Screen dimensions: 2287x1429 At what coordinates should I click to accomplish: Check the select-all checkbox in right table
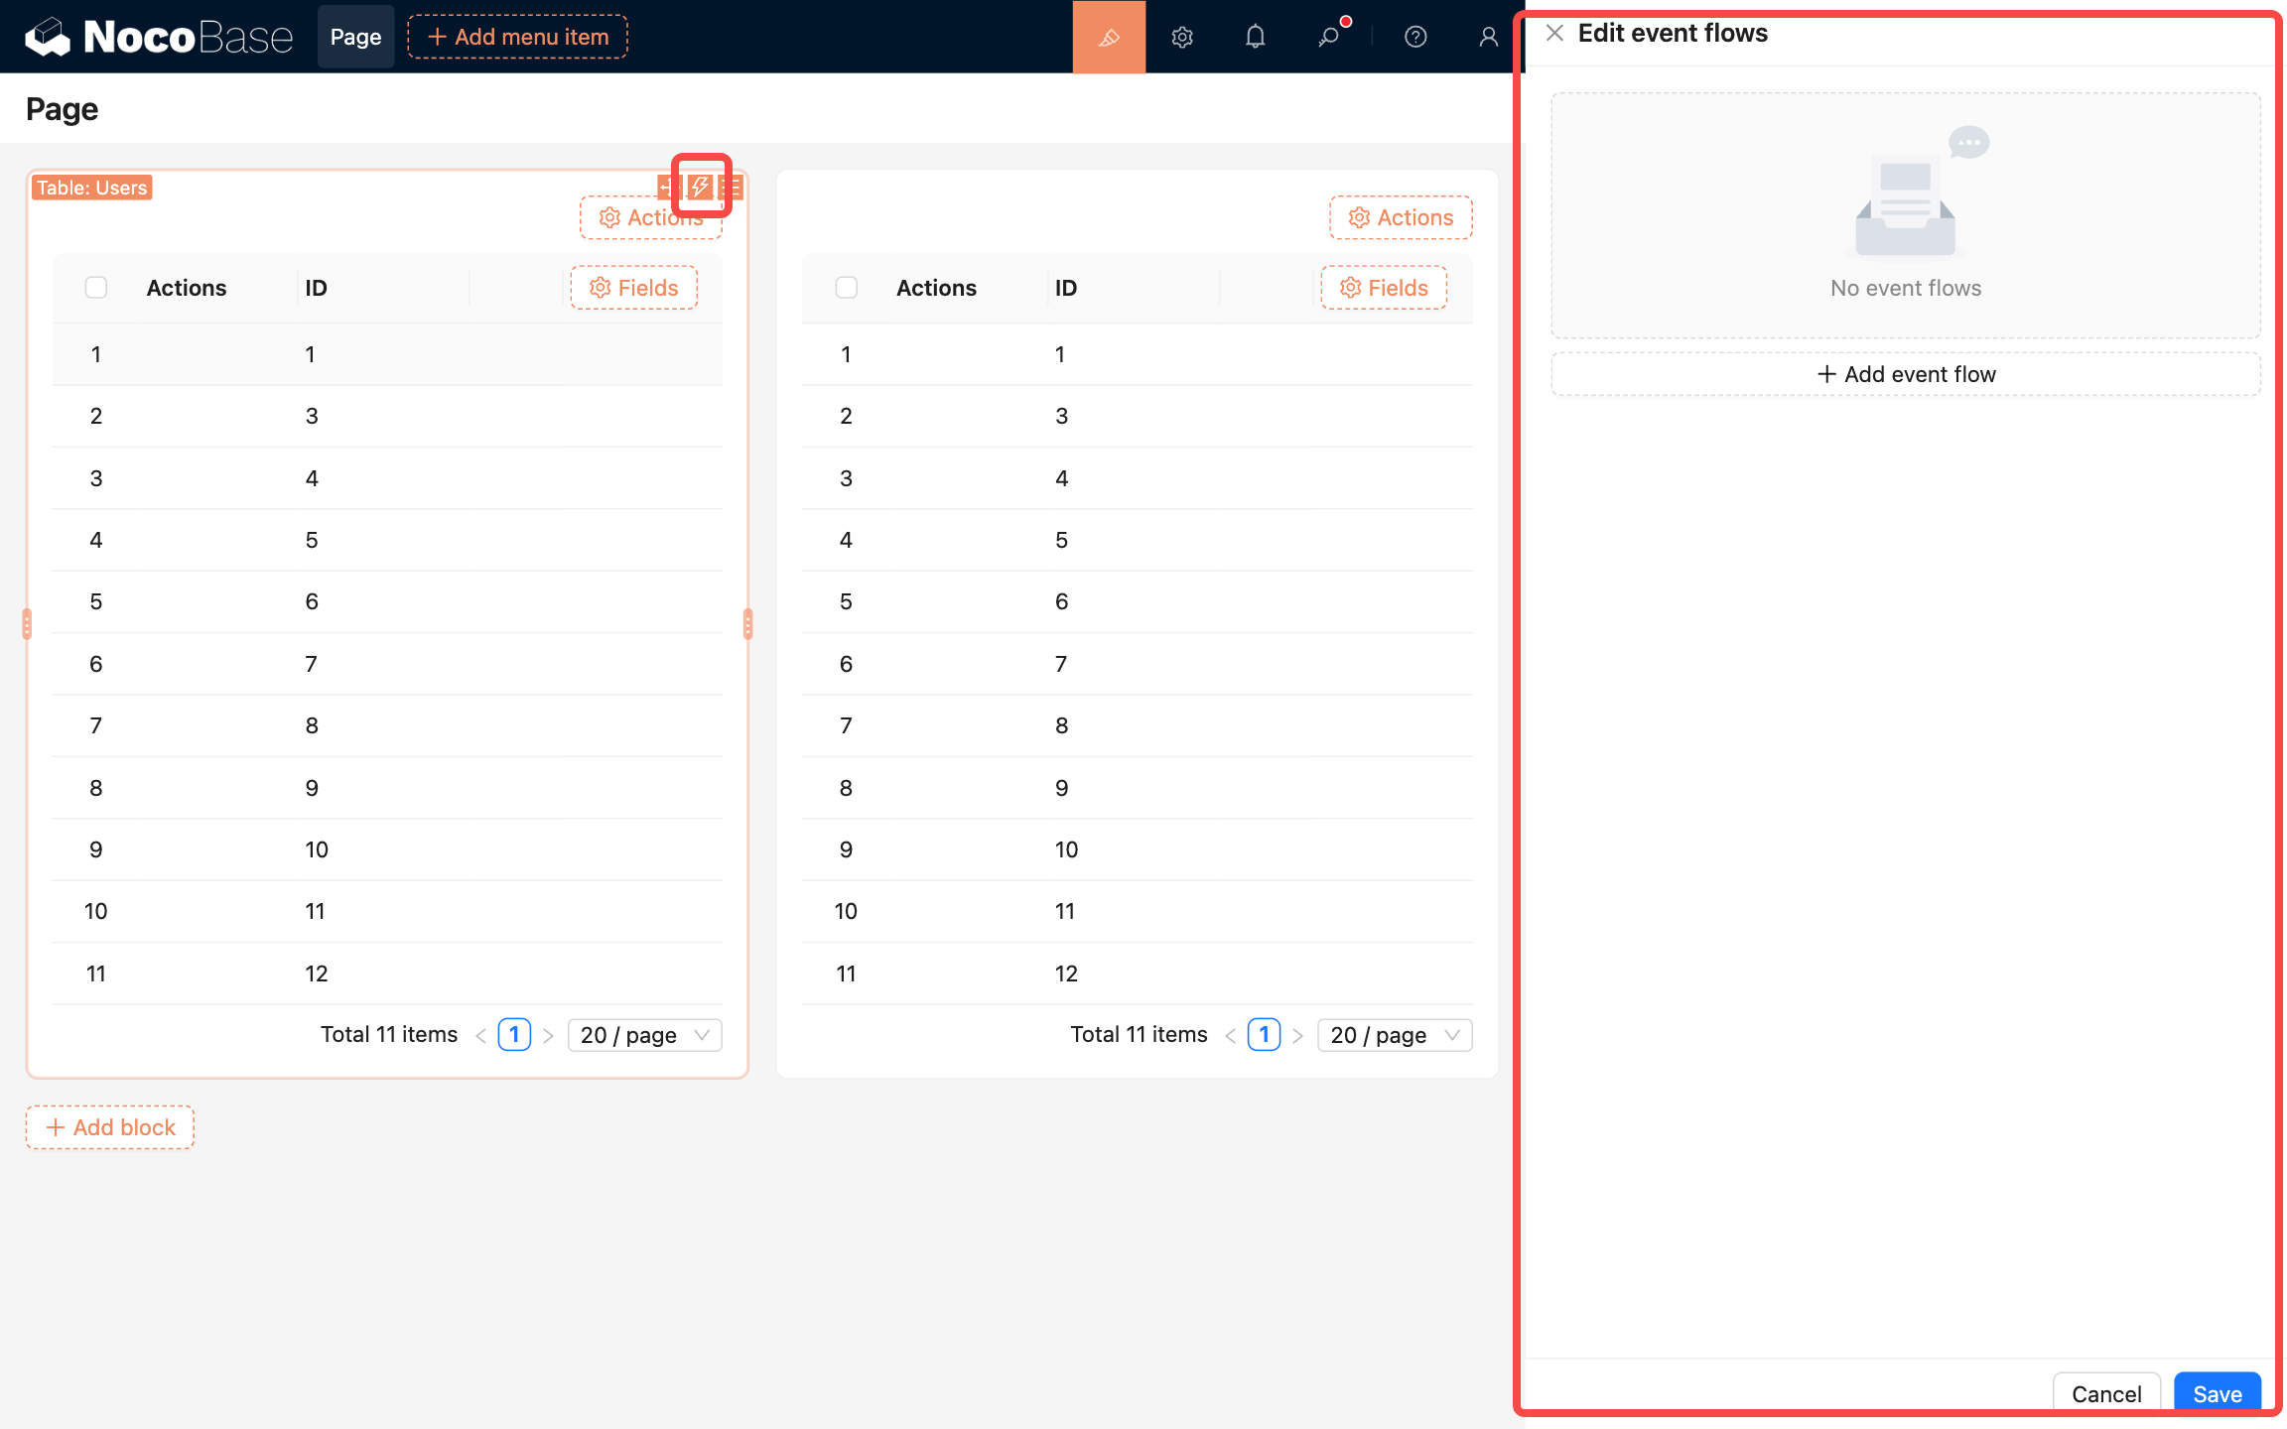point(846,288)
